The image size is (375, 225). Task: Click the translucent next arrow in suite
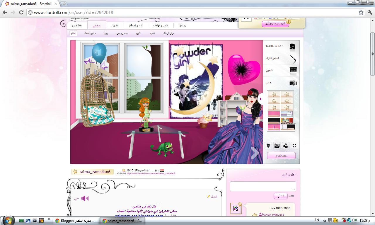[255, 152]
